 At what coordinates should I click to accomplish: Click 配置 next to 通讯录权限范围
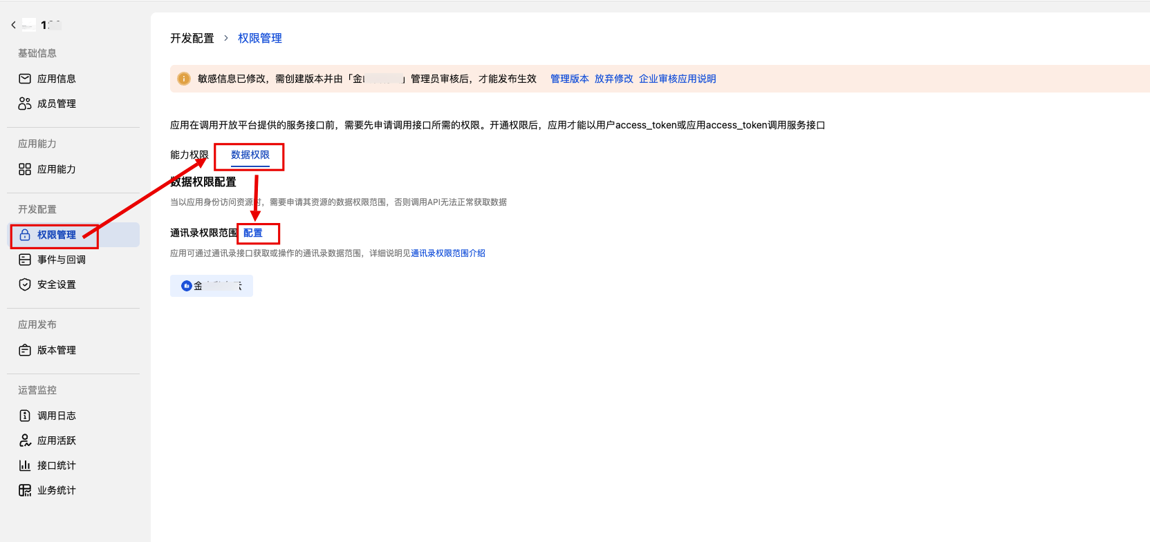pos(253,233)
